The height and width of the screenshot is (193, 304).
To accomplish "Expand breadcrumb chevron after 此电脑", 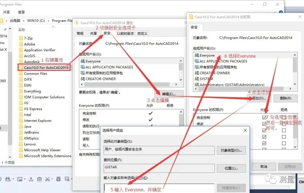I will [24, 21].
